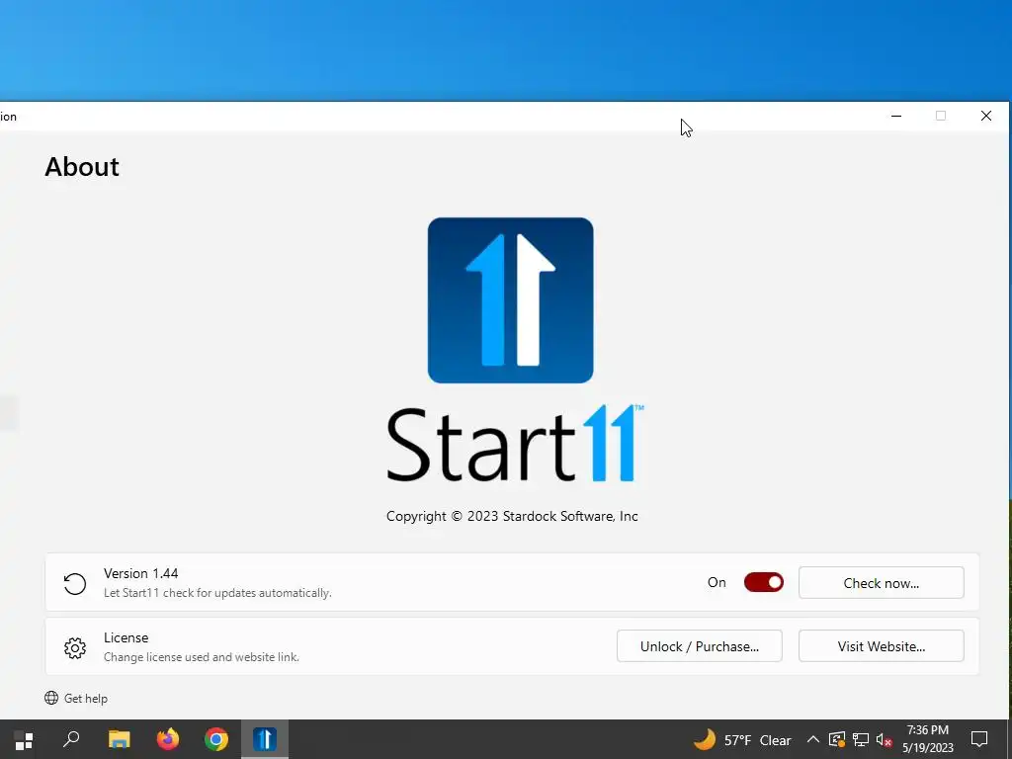
Task: Click the refresh icon in Version row
Action: 75,583
